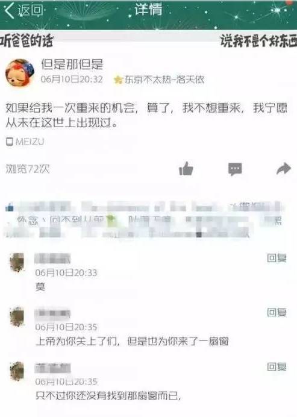Open the author name 但是那但是

[72, 64]
